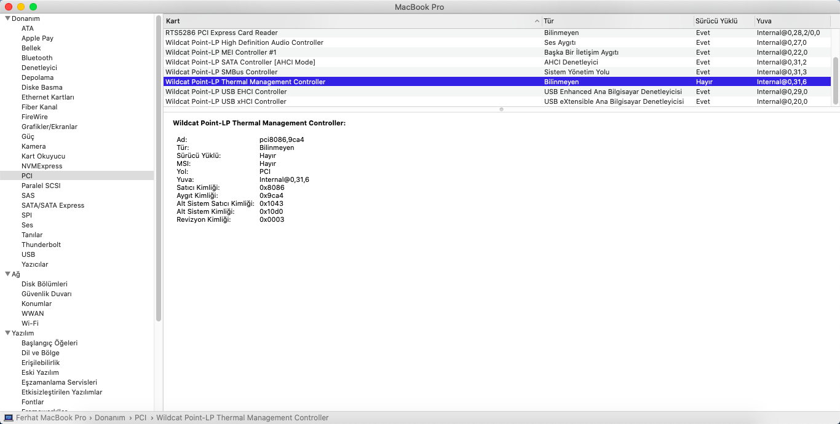The image size is (840, 424).
Task: Select Wildcat Point-LP USB xHCI Controller row
Action: point(226,101)
